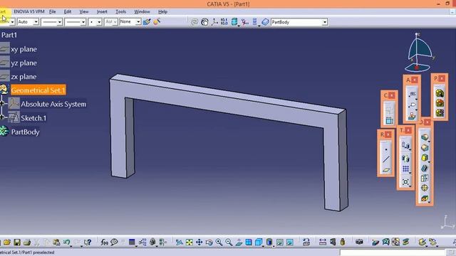Save the part with the floppy icon
Viewport: 456px width, 256px height.
tap(17, 242)
